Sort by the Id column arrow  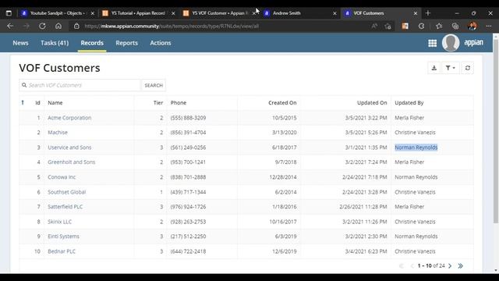tap(23, 102)
